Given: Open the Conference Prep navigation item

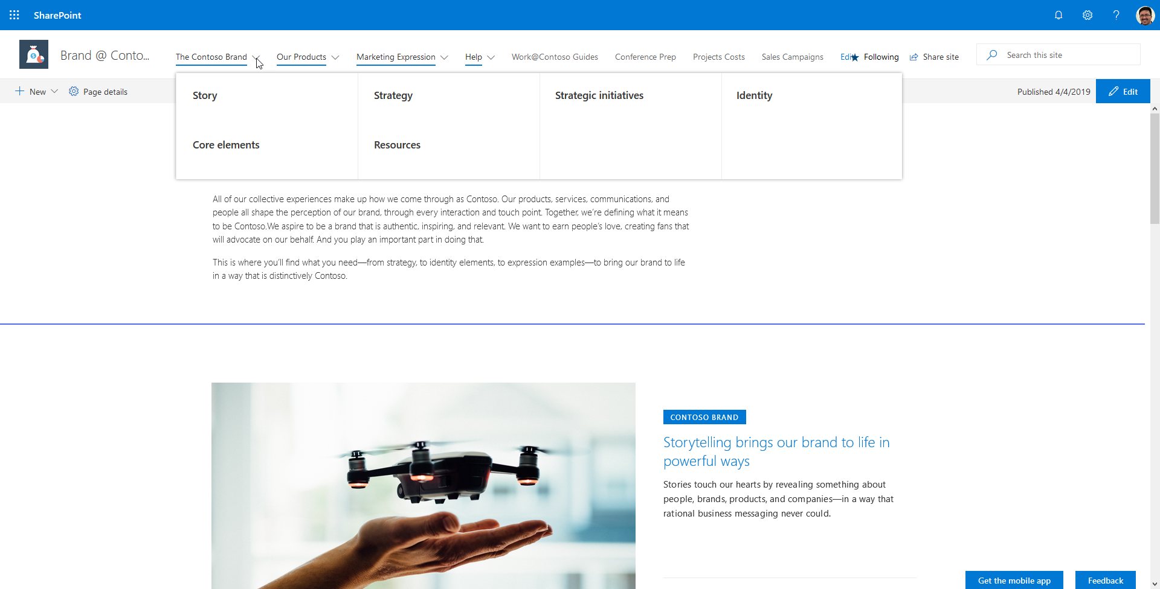Looking at the screenshot, I should 645,57.
